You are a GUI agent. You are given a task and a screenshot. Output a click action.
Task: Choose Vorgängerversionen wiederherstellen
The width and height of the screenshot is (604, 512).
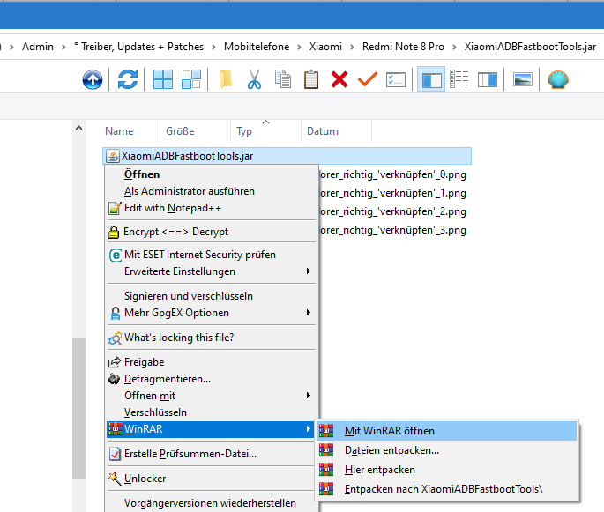pos(211,503)
